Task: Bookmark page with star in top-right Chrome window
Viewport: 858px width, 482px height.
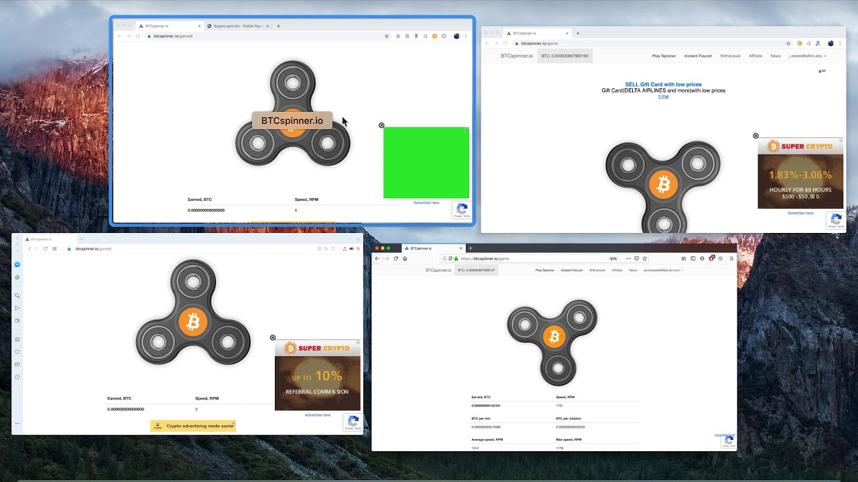Action: [x=790, y=44]
